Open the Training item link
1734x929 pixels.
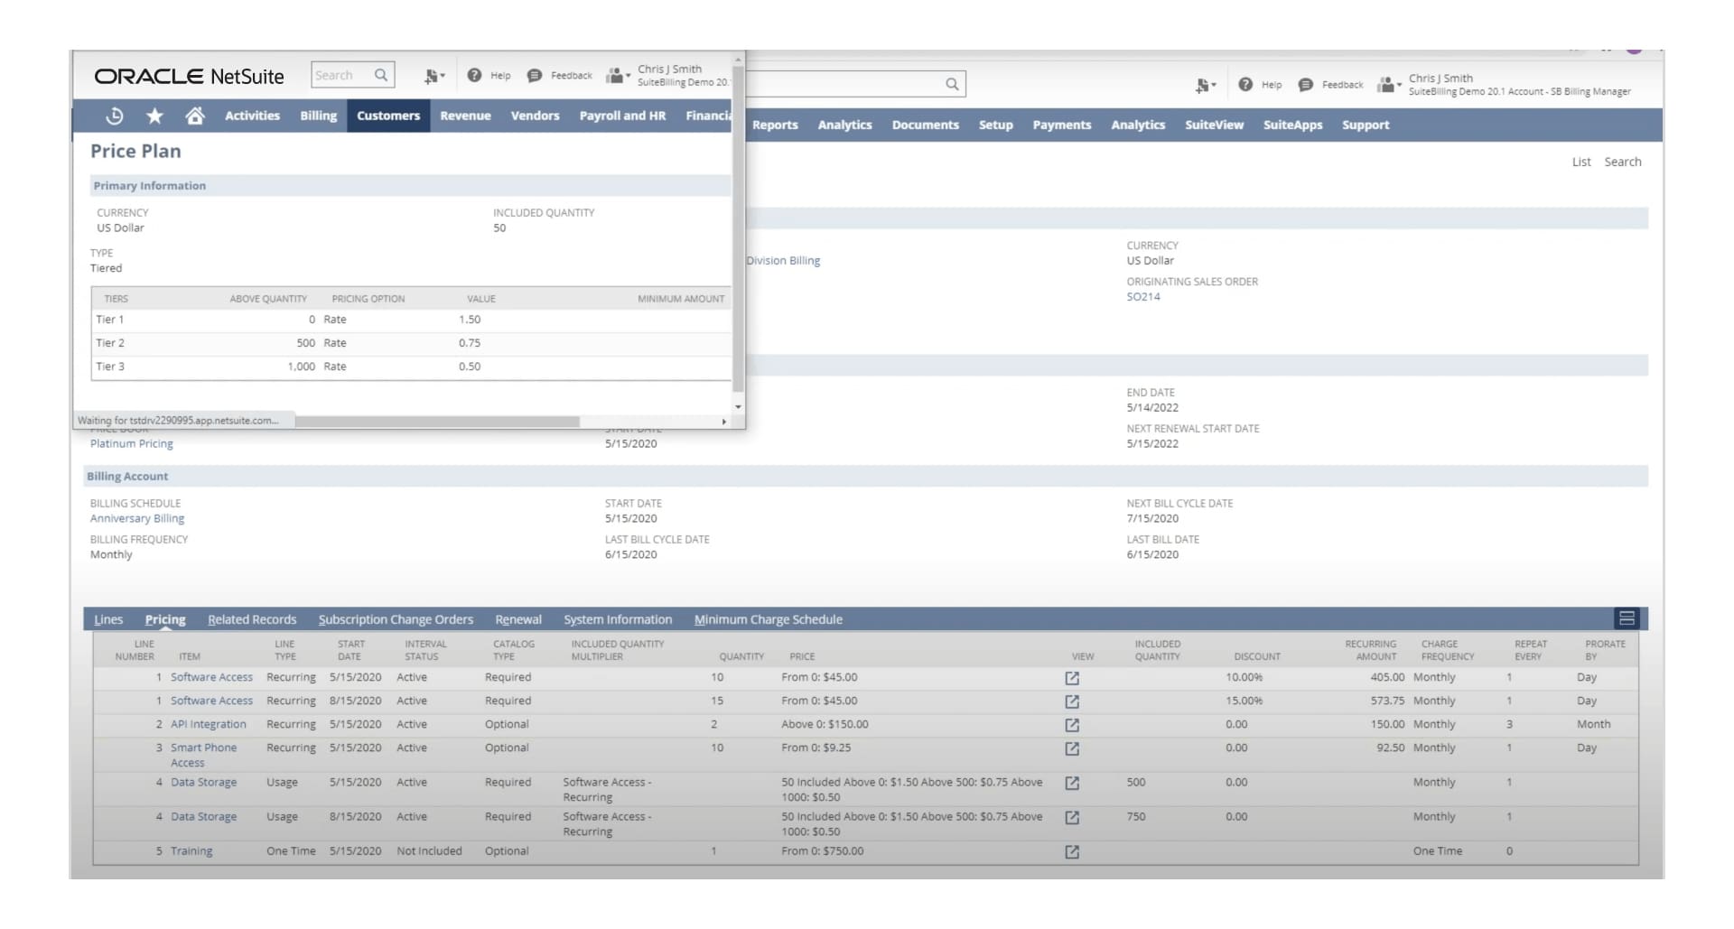(x=191, y=850)
